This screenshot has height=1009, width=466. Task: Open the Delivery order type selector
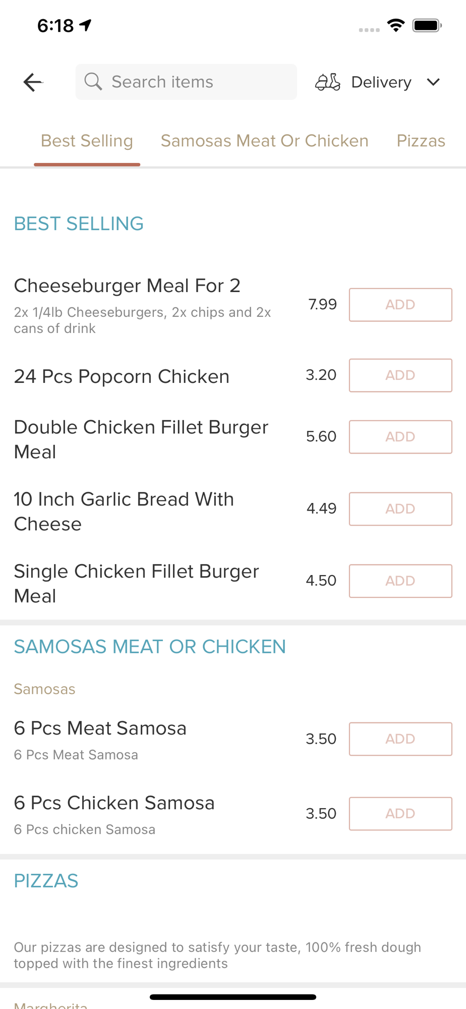tap(381, 82)
